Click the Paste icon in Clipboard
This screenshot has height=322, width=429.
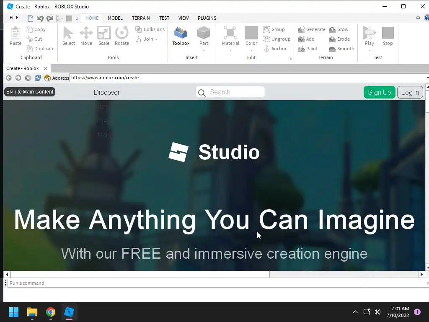pyautogui.click(x=16, y=34)
